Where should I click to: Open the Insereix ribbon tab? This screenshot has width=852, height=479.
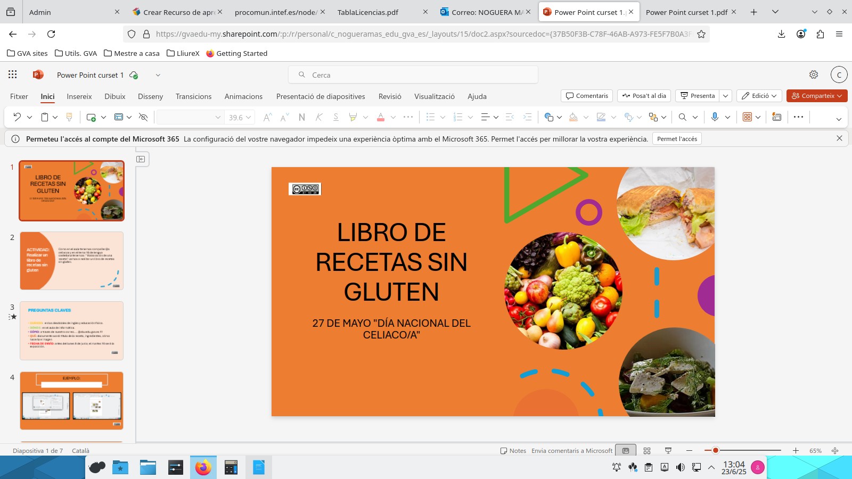79,96
